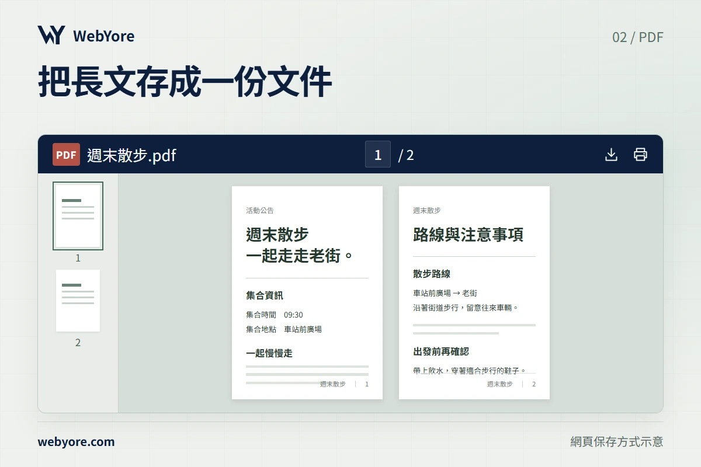The image size is (701, 467).
Task: Click the 路線與注意事項 title
Action: (x=468, y=235)
